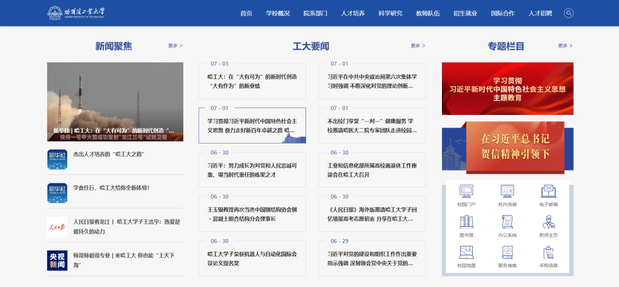Open 招生就业 navigation menu

[x=465, y=13]
